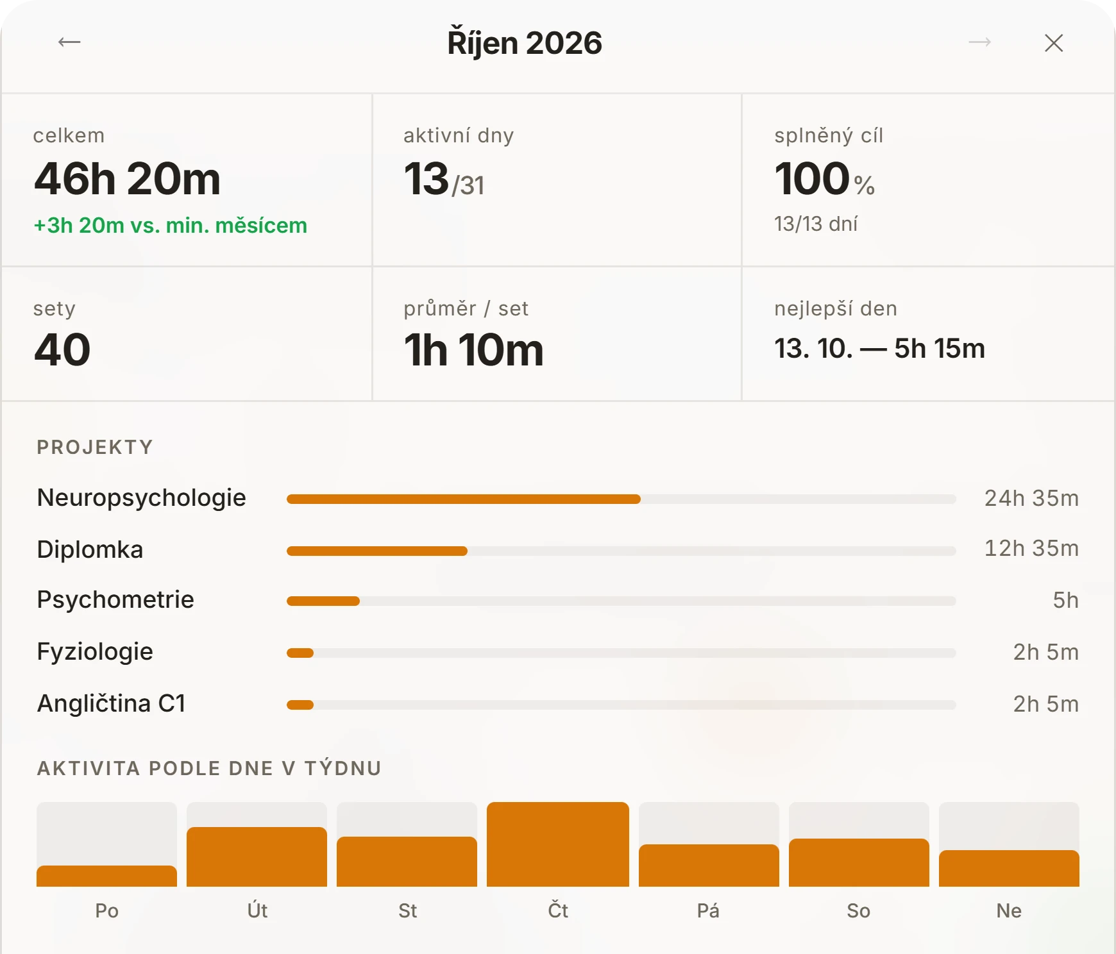Screen dimensions: 1116x954
Task: Open the Psychometrie project row
Action: 558,600
